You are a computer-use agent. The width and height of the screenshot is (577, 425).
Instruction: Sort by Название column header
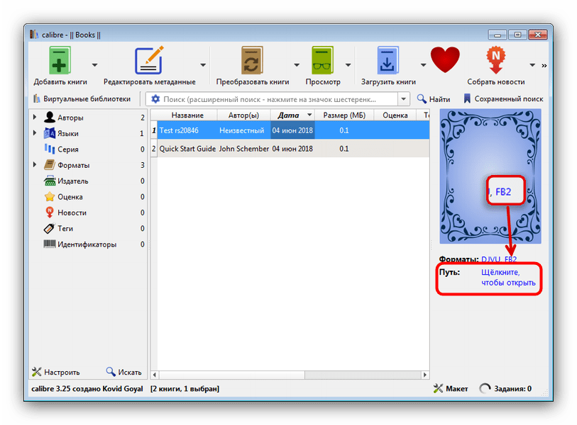point(187,115)
